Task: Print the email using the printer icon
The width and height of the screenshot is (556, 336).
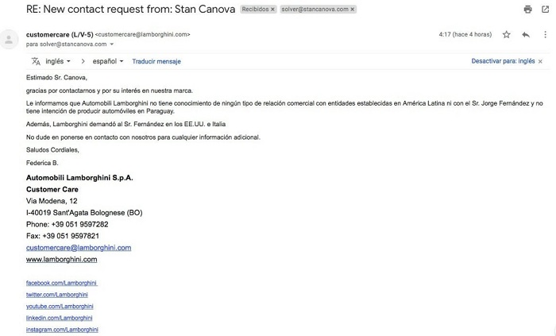Action: [527, 10]
